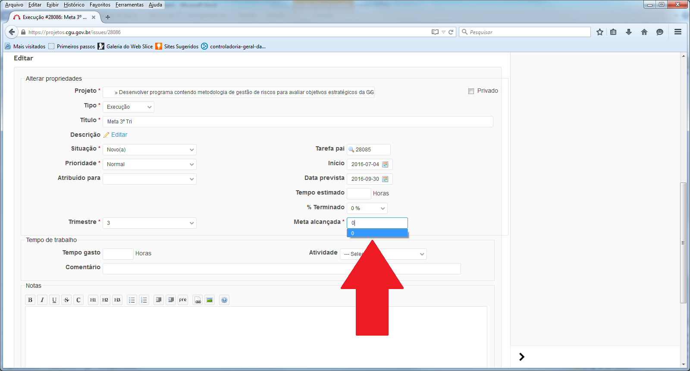The height and width of the screenshot is (371, 690).
Task: Open the Ferramentas menu
Action: pyautogui.click(x=129, y=5)
